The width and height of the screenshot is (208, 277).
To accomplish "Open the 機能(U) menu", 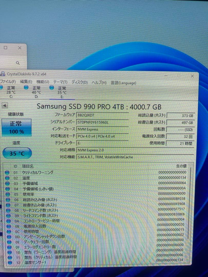I will point(43,82).
